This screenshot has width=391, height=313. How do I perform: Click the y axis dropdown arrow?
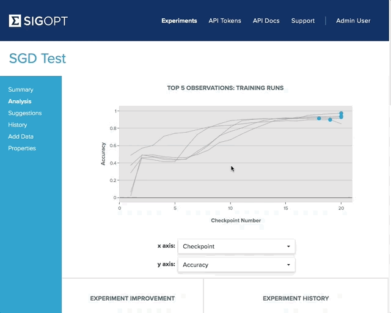coord(288,265)
